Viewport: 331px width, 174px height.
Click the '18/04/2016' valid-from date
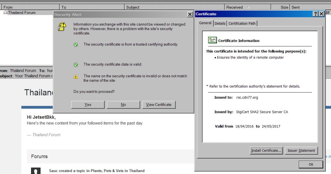(244, 126)
